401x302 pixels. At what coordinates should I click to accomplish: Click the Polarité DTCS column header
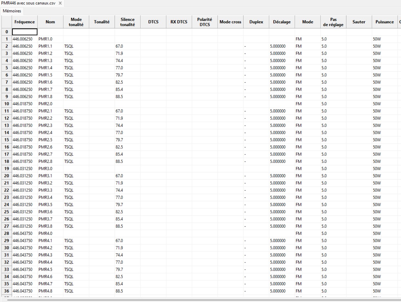(205, 22)
